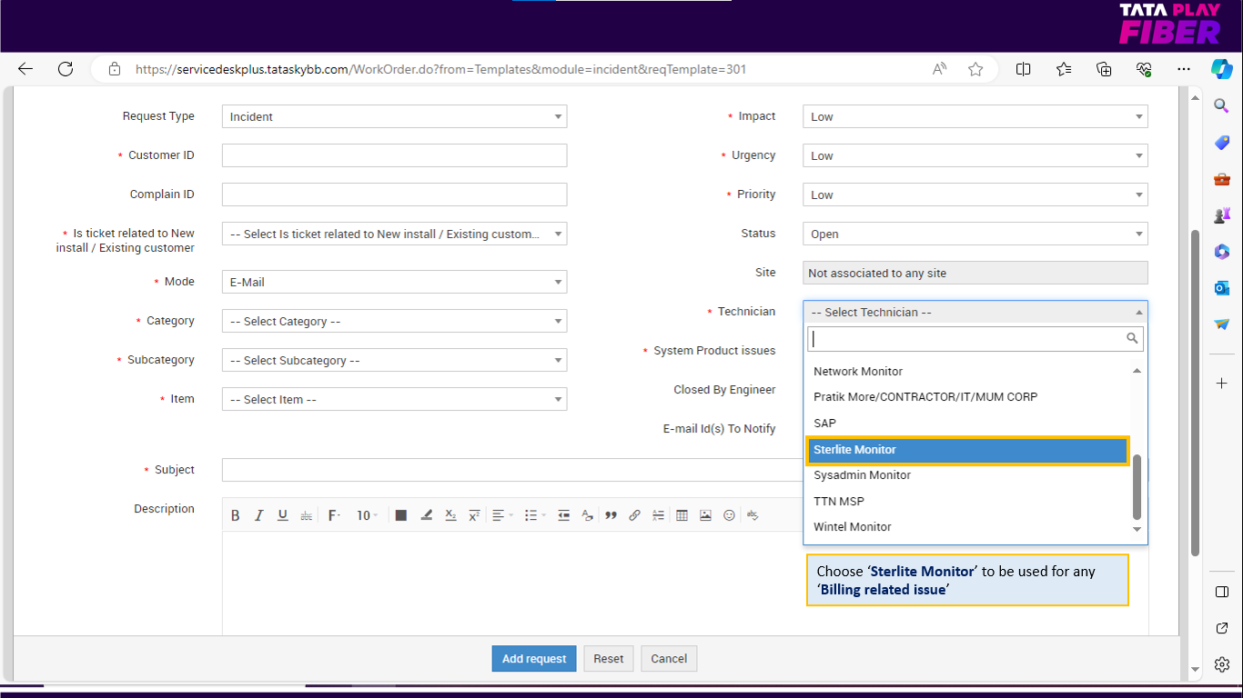Select Network Monitor technician

[968, 372]
